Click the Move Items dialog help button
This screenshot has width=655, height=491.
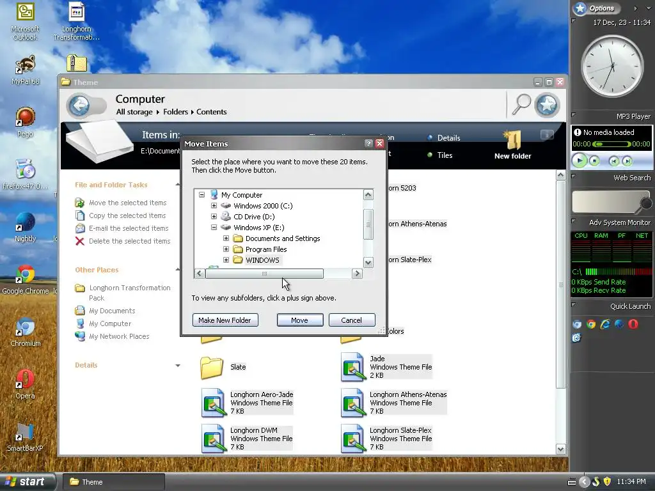tap(368, 143)
